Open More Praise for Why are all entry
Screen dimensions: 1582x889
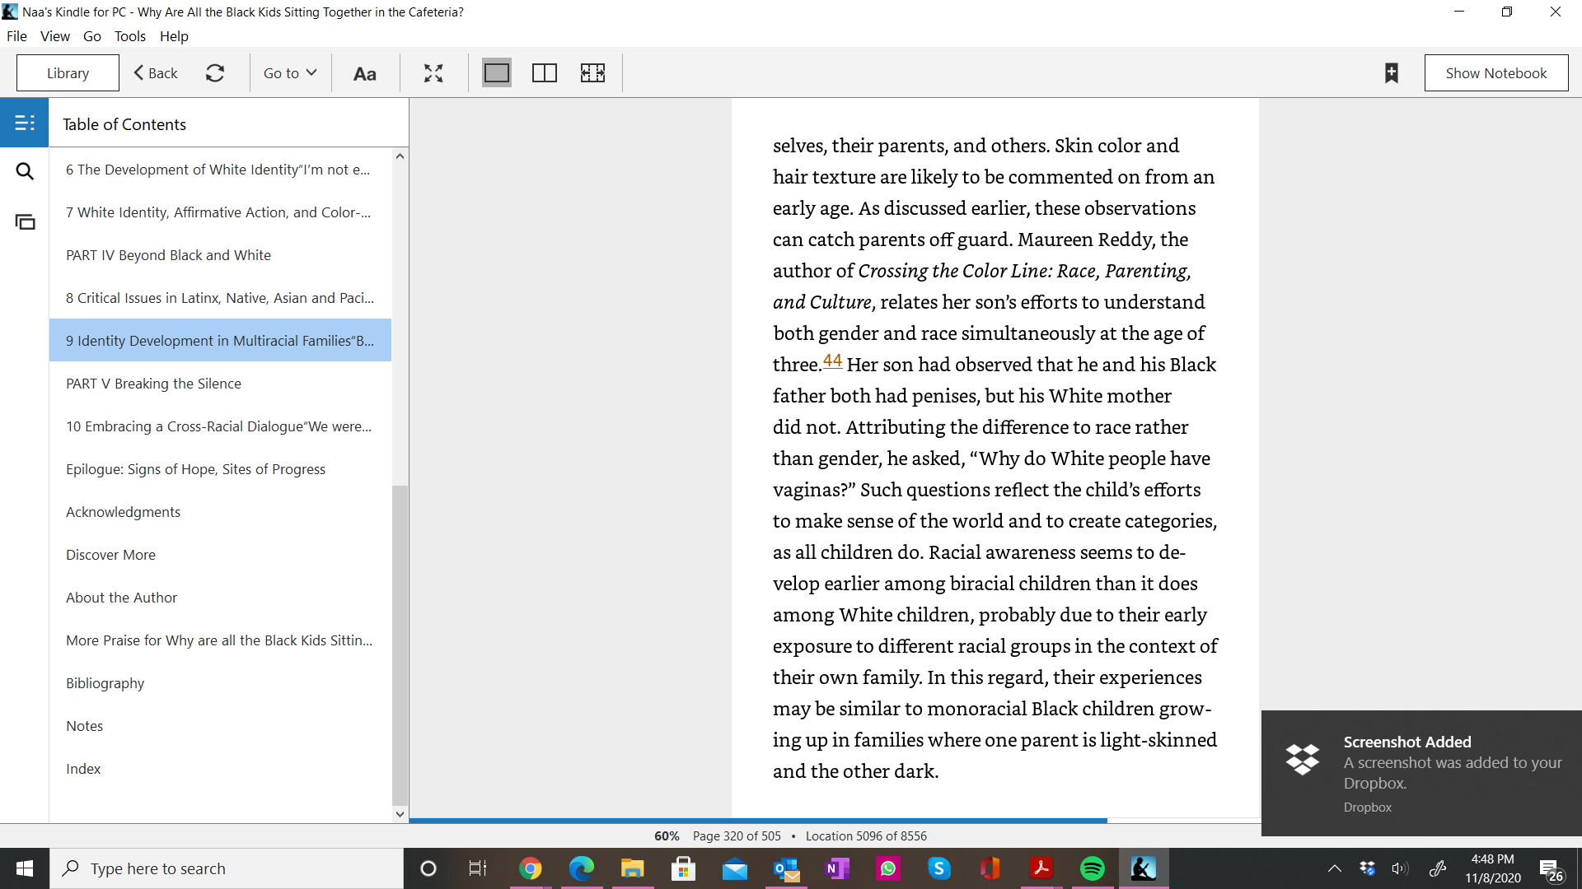220,640
